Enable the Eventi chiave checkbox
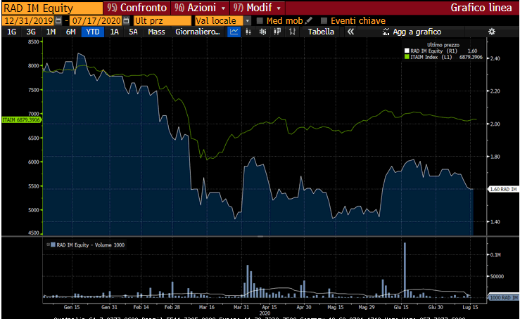Viewport: 520px width, 319px height. pos(324,21)
